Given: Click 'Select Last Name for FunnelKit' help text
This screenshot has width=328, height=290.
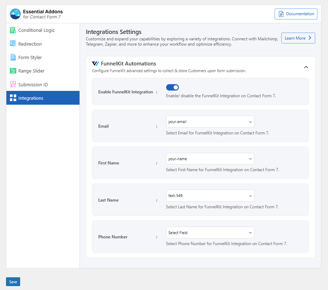Looking at the screenshot, I should (x=222, y=207).
